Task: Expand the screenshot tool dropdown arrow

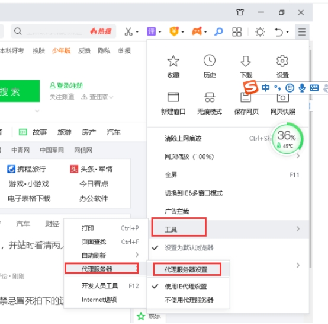Action: pos(137,32)
